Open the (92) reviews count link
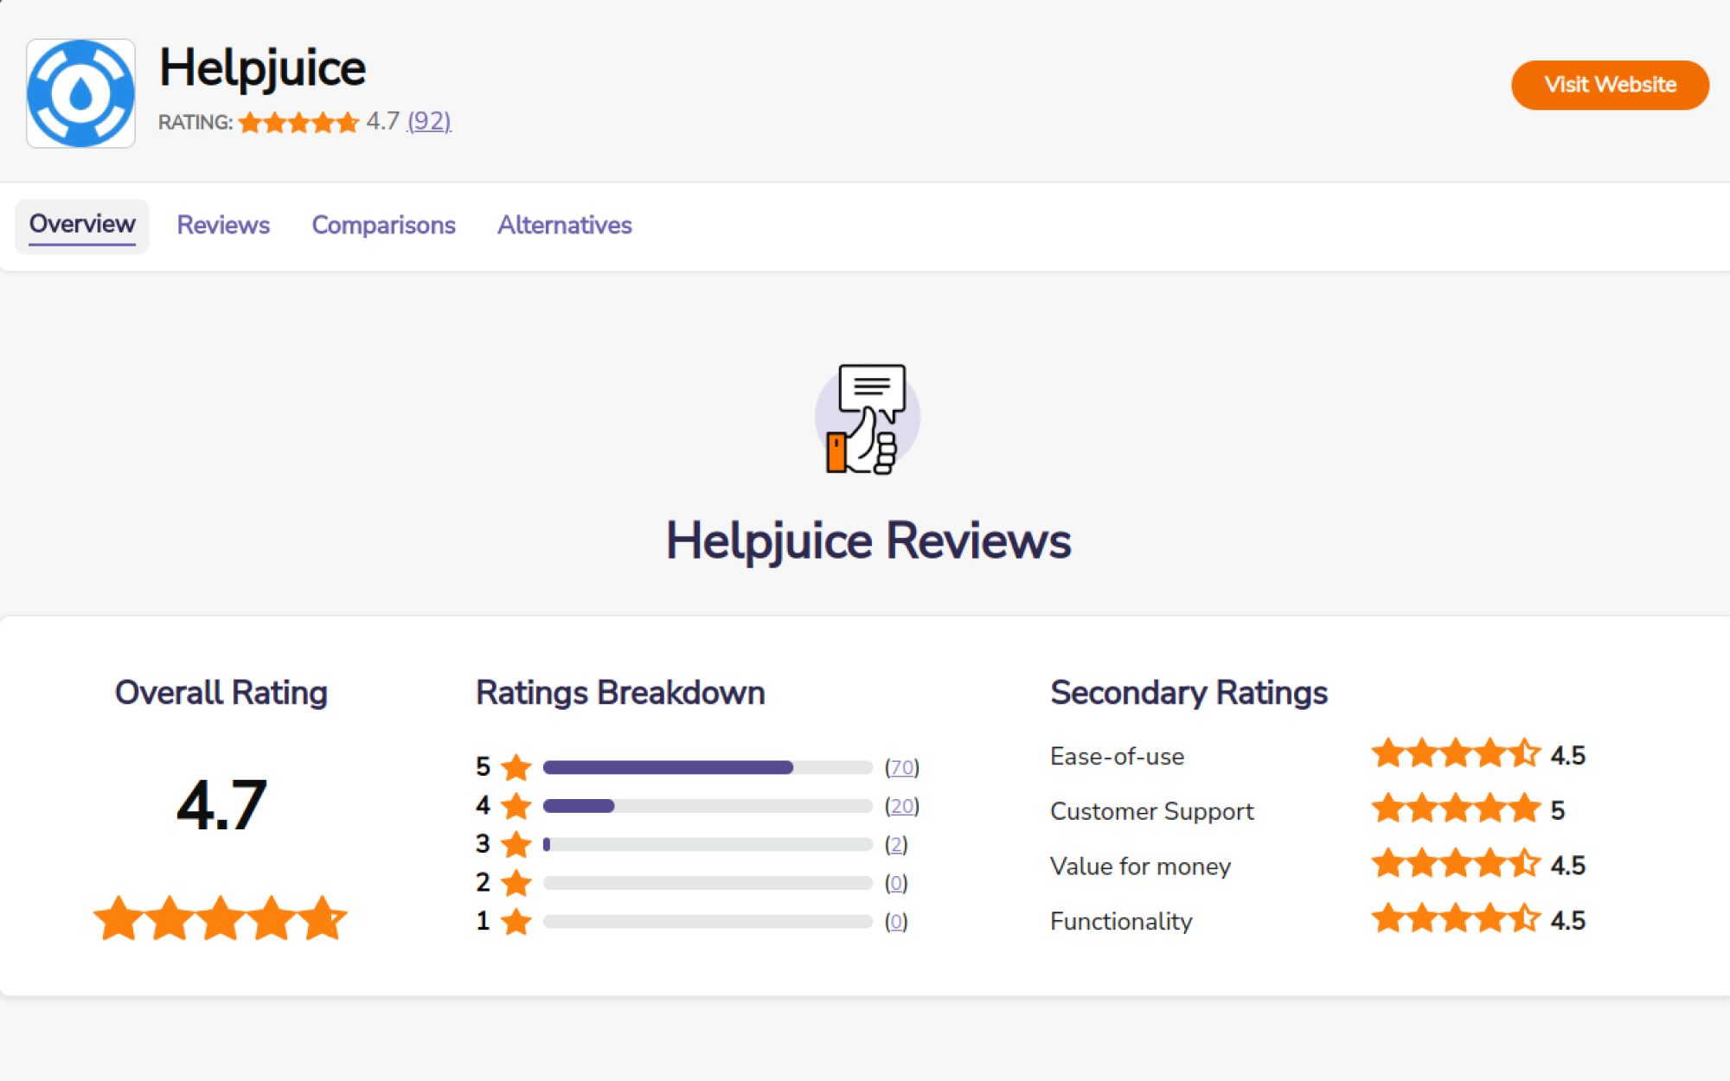Image resolution: width=1730 pixels, height=1081 pixels. tap(429, 121)
